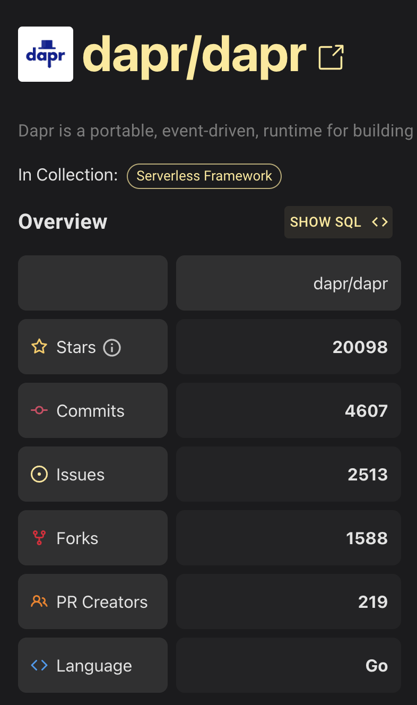Click the Language code brackets icon
The height and width of the screenshot is (705, 417).
point(39,665)
